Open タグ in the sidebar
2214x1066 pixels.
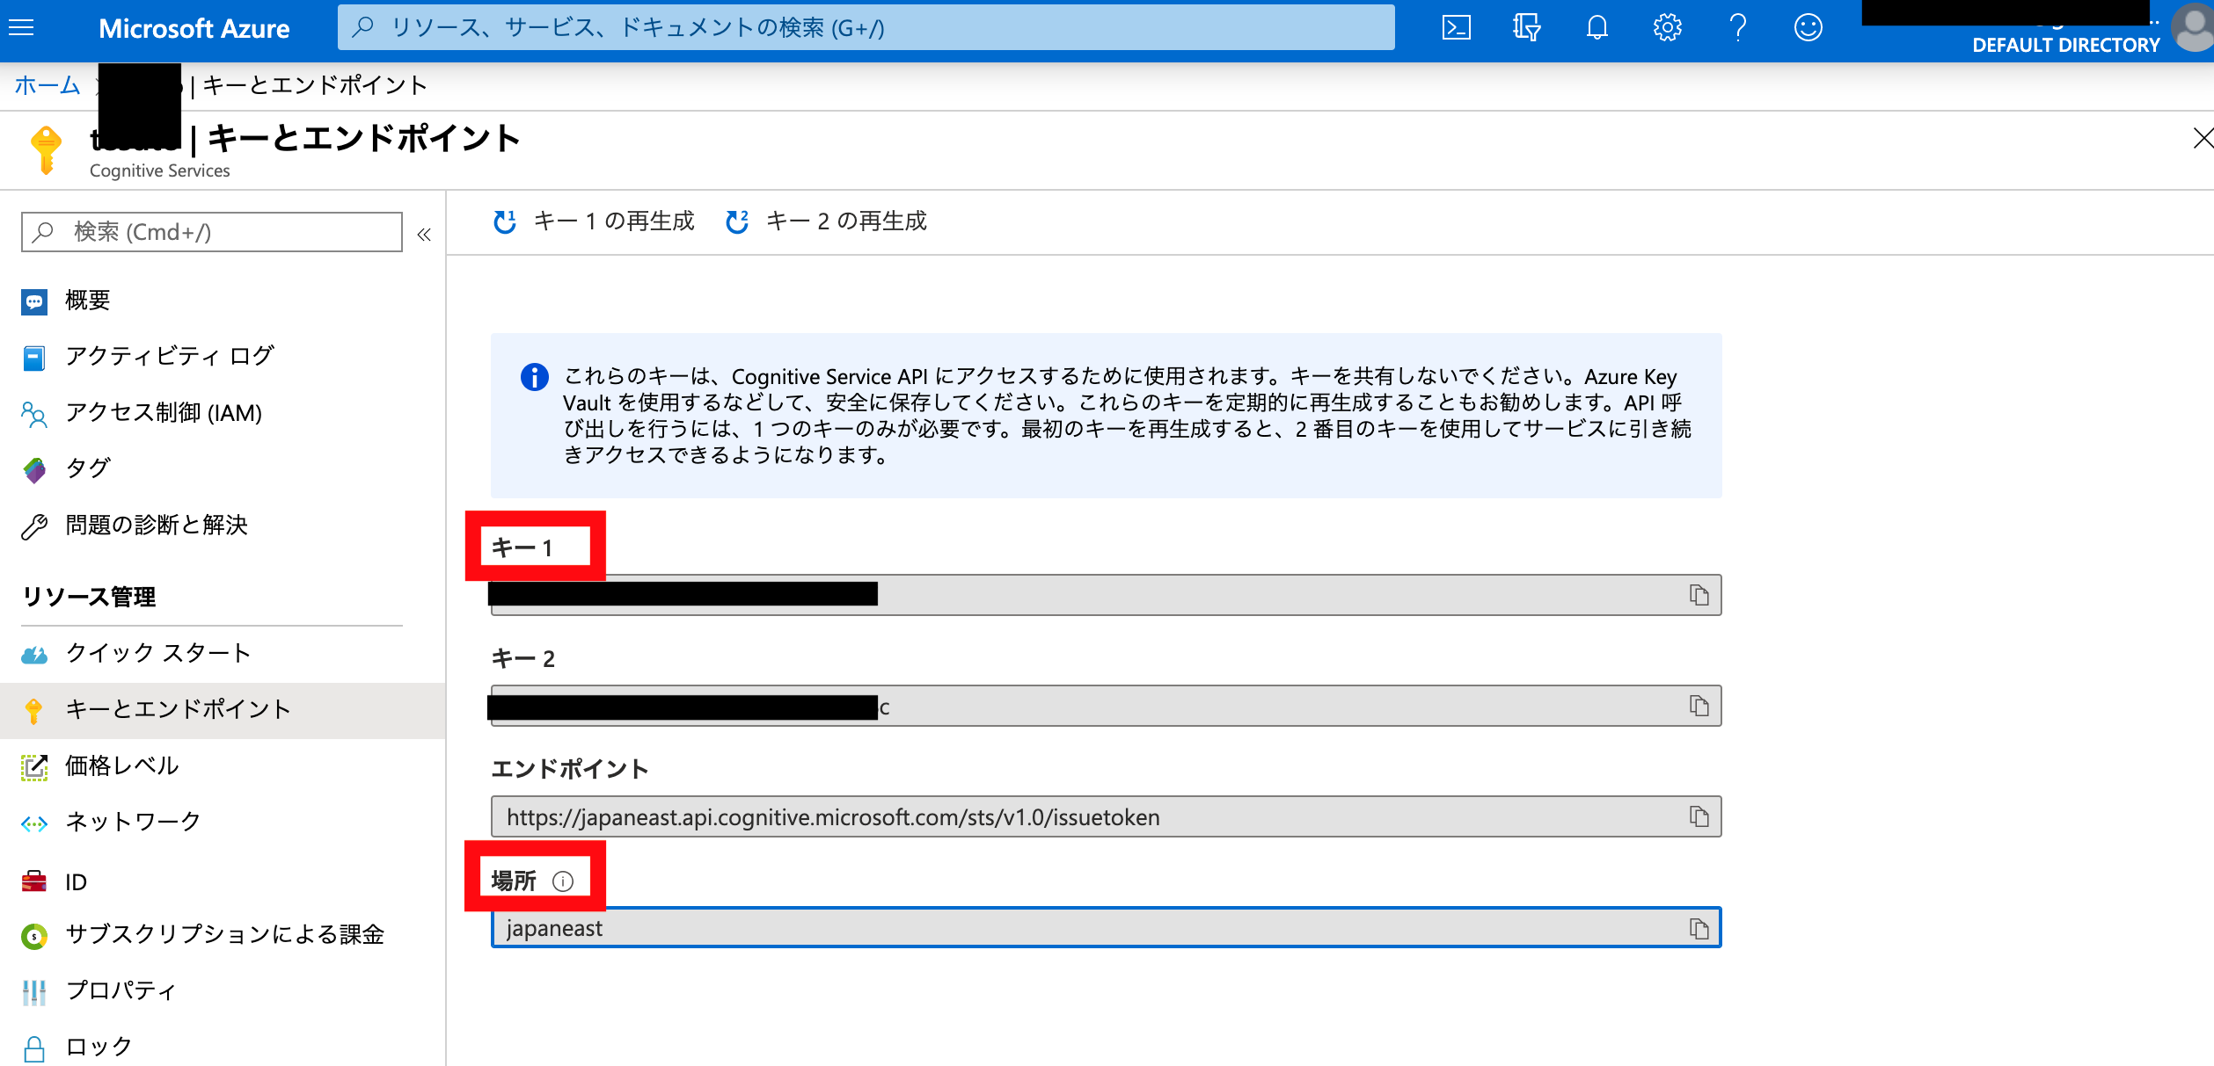(223, 468)
